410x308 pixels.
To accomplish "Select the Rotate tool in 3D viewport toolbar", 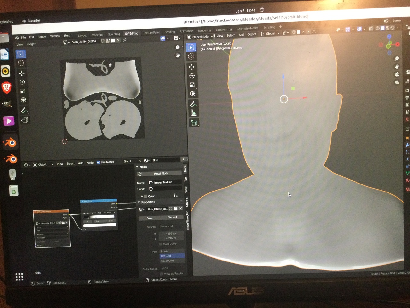I will [x=192, y=76].
